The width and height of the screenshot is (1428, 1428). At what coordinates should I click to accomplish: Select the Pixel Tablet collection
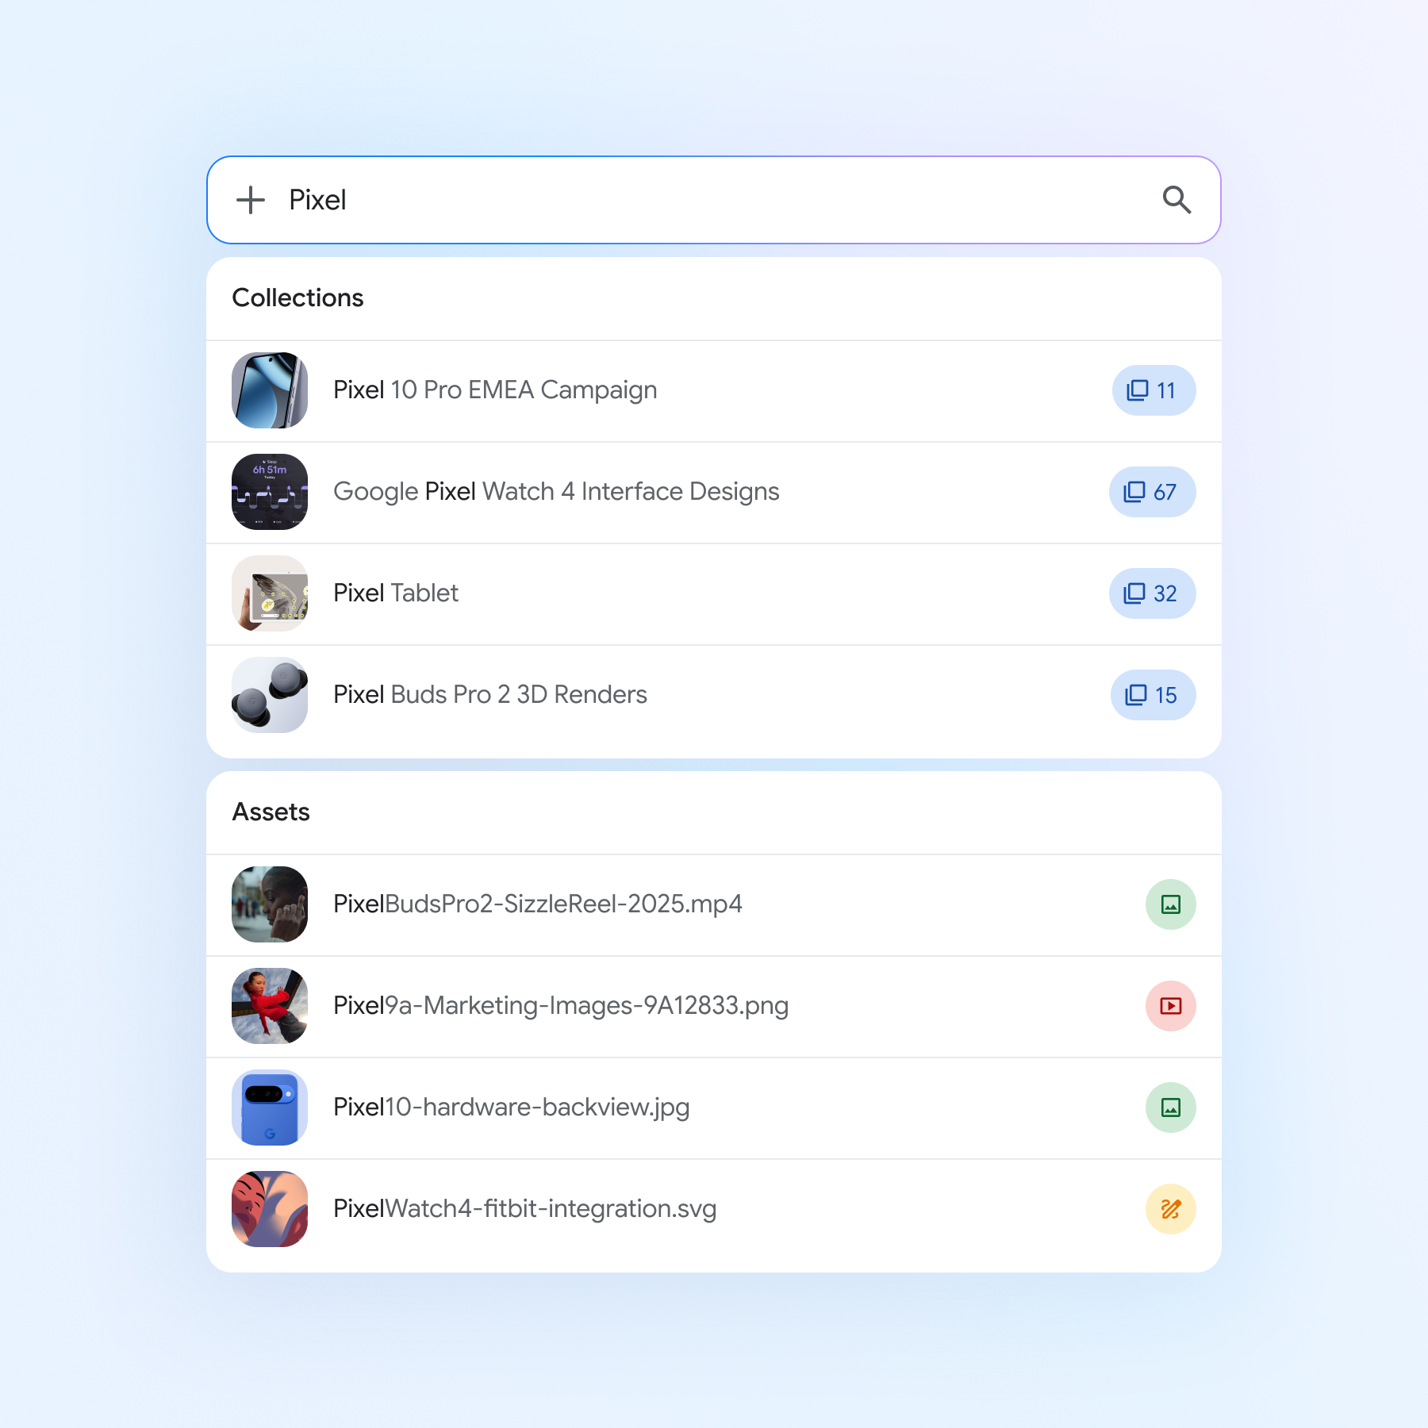click(x=714, y=594)
